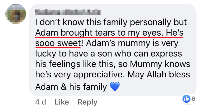
Task: Click the word 'personally' in first line
Action: coord(153,22)
